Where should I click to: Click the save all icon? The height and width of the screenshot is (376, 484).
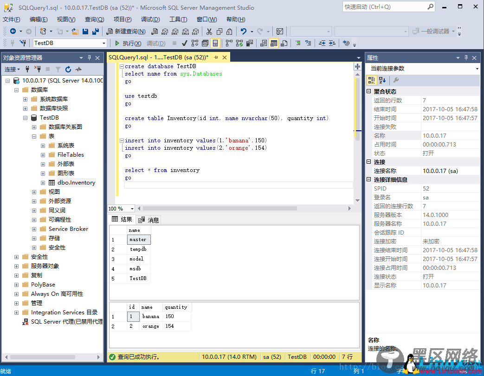click(96, 31)
